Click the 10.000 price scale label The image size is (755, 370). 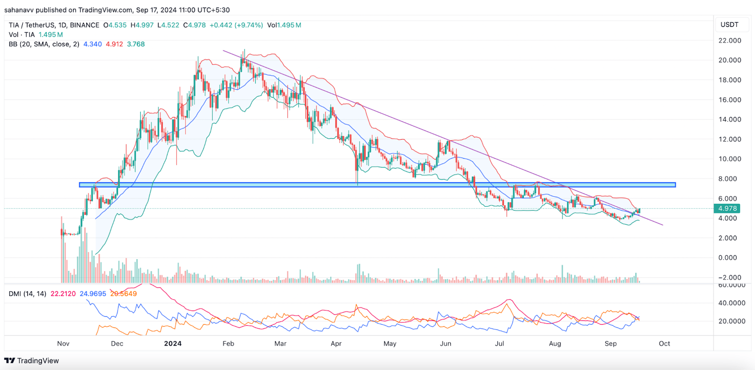[x=730, y=159]
